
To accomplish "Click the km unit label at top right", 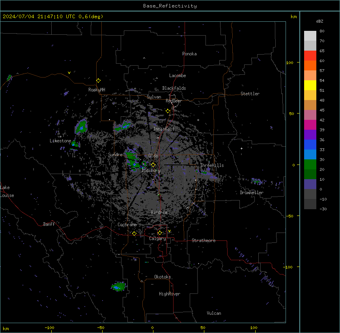I will click(x=294, y=17).
